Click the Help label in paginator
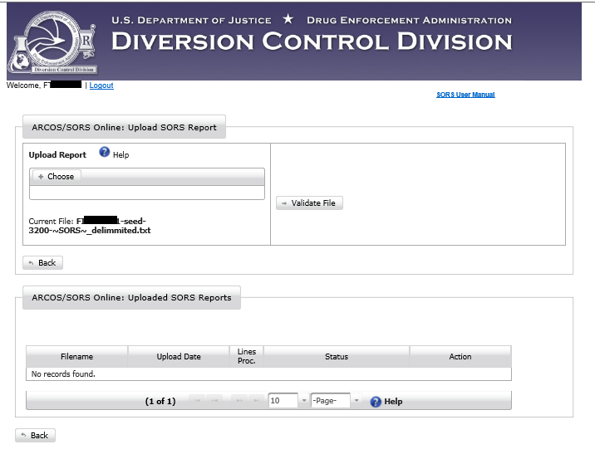This screenshot has width=595, height=454. 393,402
